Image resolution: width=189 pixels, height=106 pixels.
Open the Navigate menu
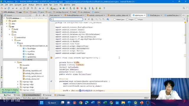(18, 5)
